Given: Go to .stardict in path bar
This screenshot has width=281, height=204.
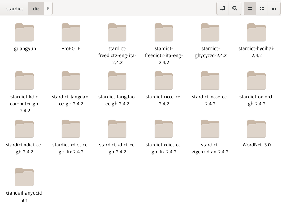Looking at the screenshot, I should coord(14,9).
